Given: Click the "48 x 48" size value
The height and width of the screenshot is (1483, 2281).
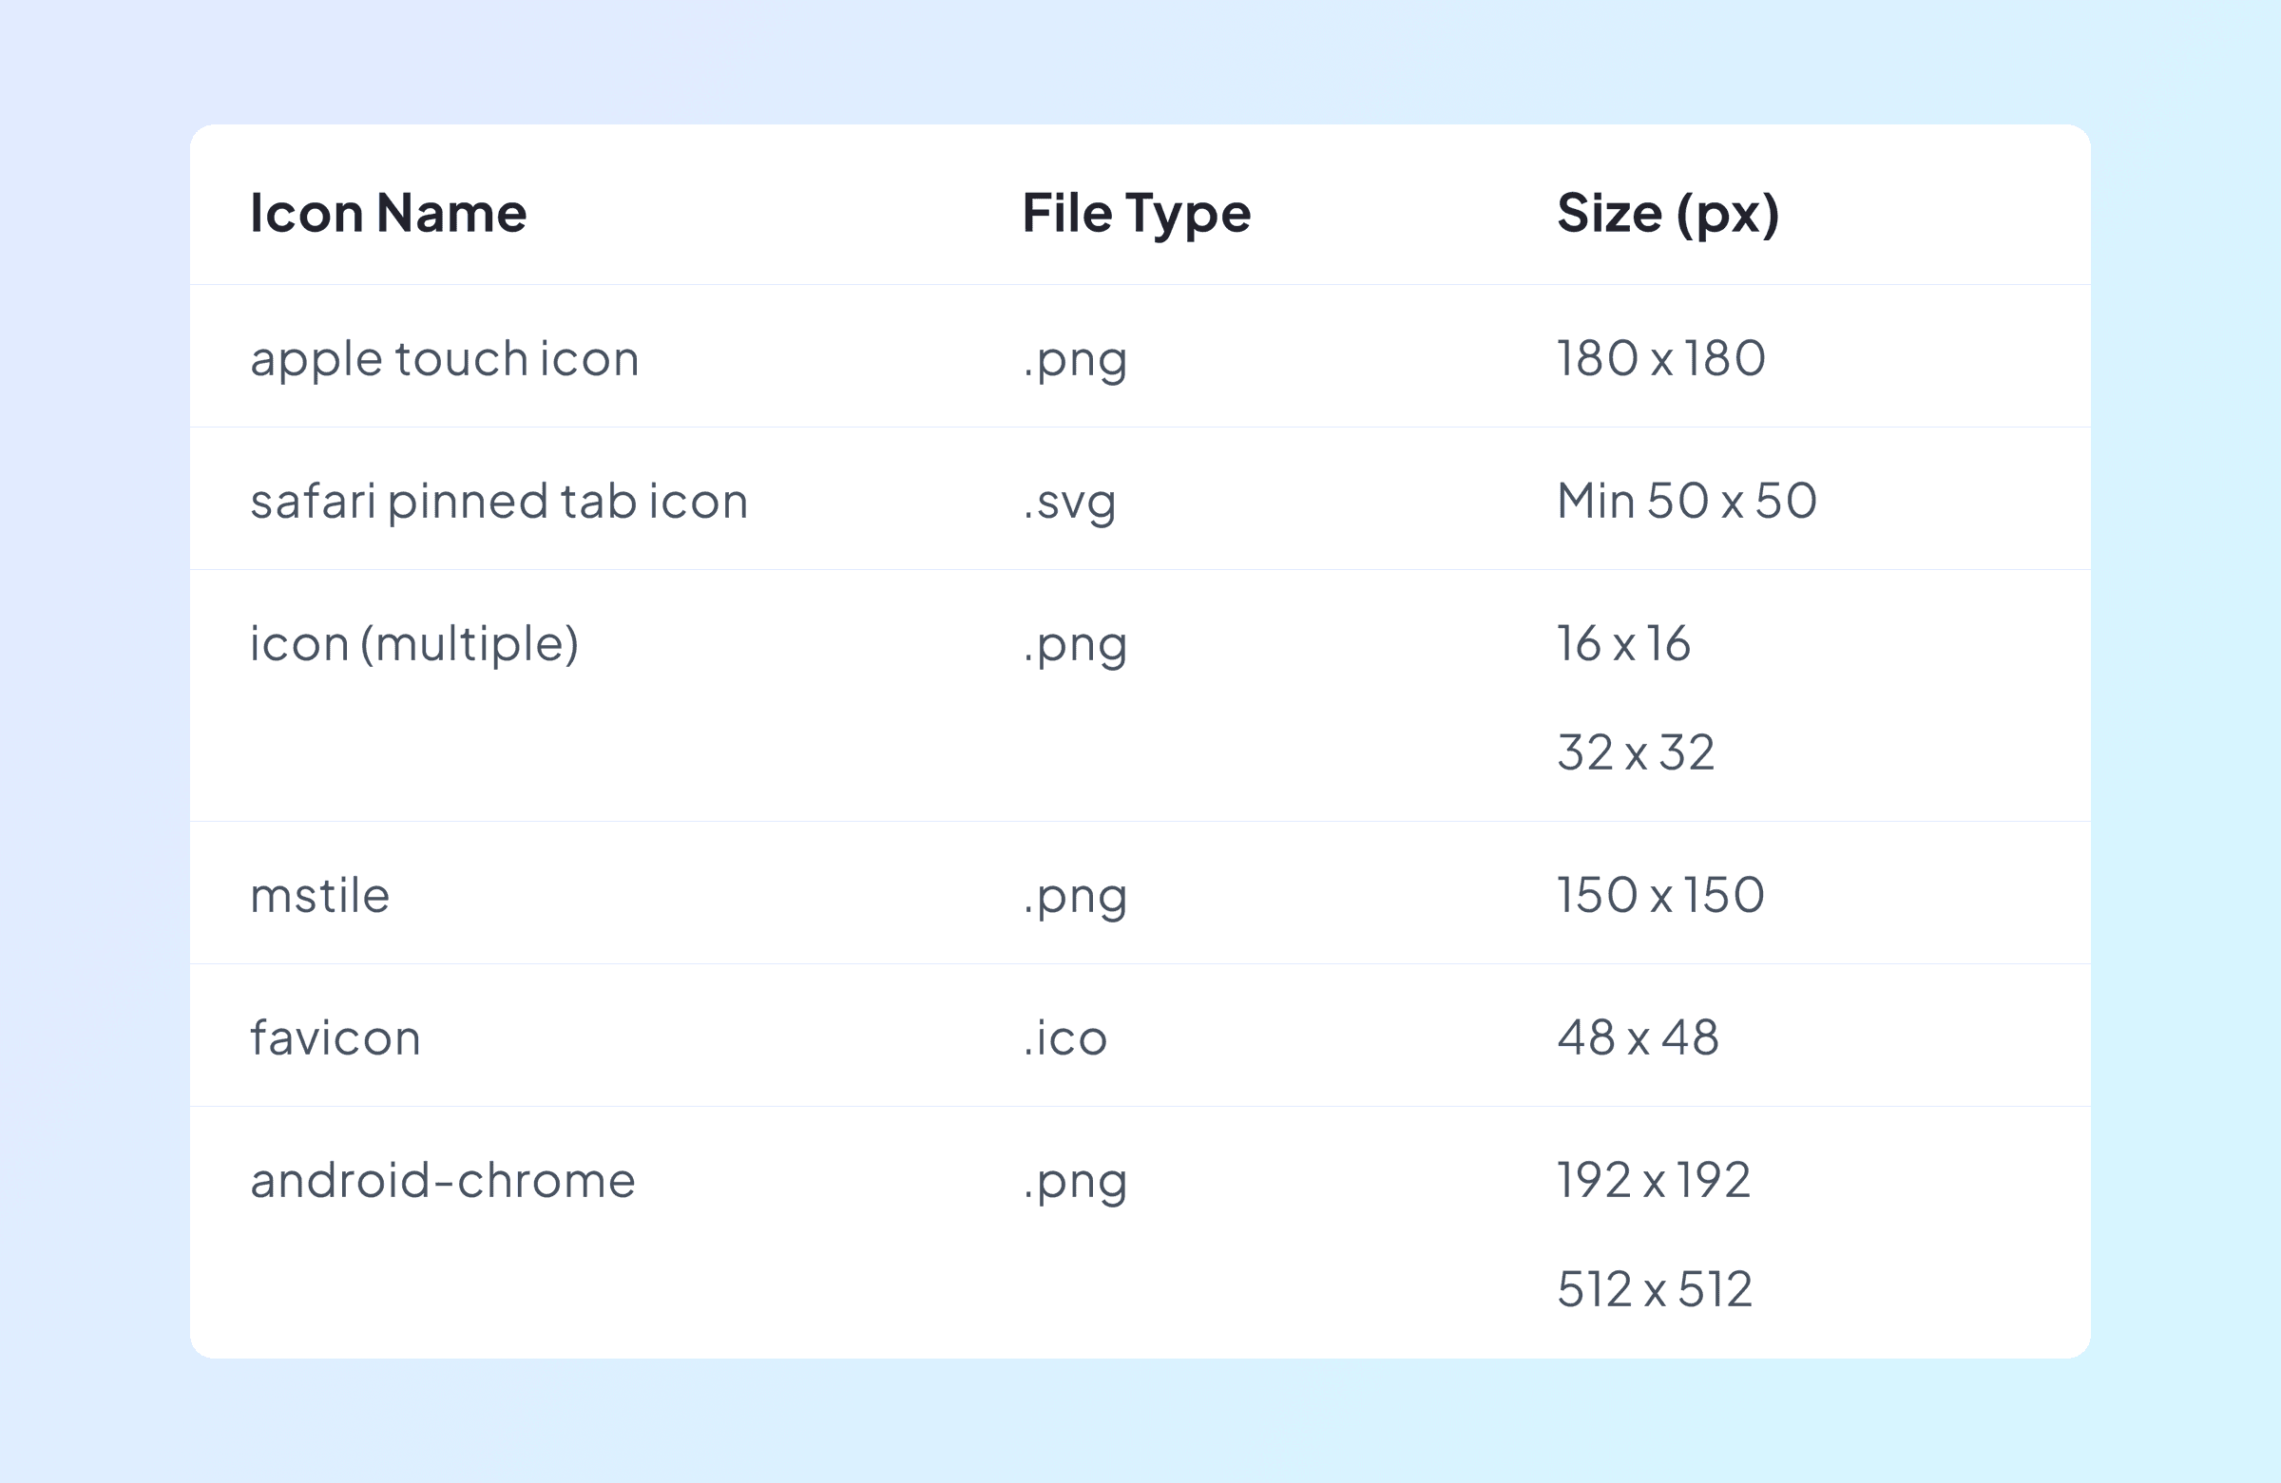Looking at the screenshot, I should (1637, 1037).
